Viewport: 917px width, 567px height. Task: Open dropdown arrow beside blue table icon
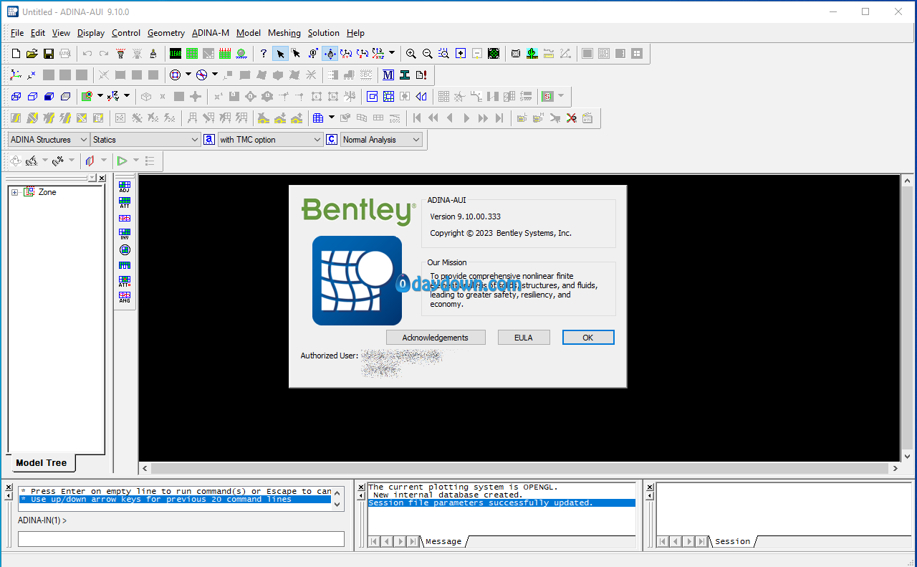[331, 118]
